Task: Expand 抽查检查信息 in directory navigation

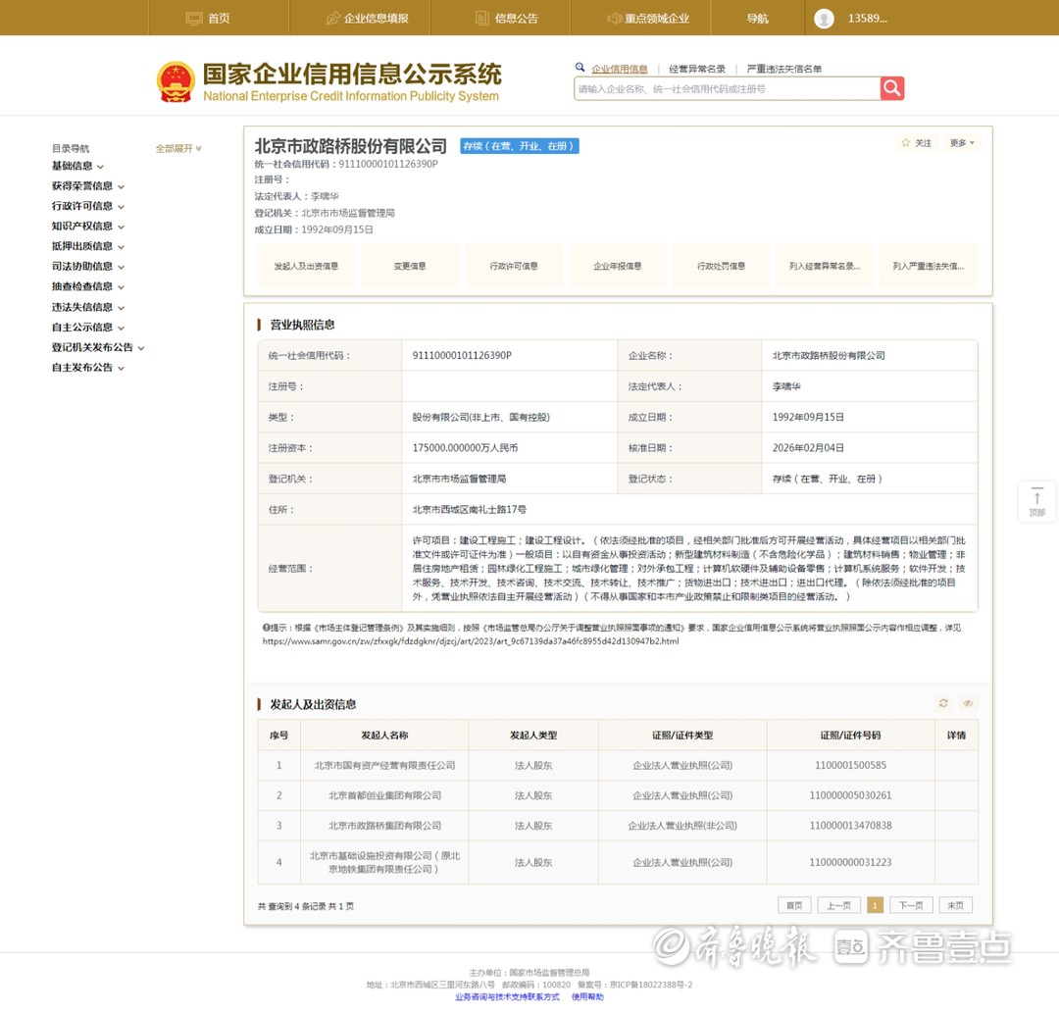Action: pyautogui.click(x=88, y=286)
